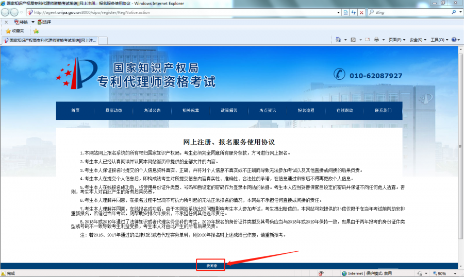Open the 收藏夹 favorites panel

coord(14,31)
